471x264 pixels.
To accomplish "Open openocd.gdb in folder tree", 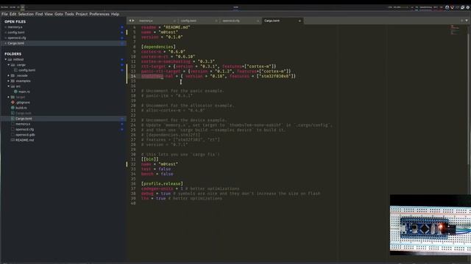I will 25,135.
